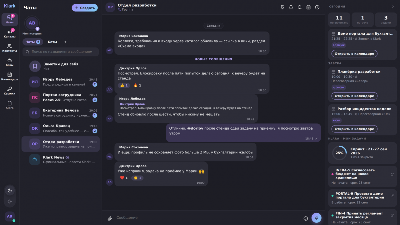Add a new chat folder tab
The image size is (400, 225).
click(65, 42)
